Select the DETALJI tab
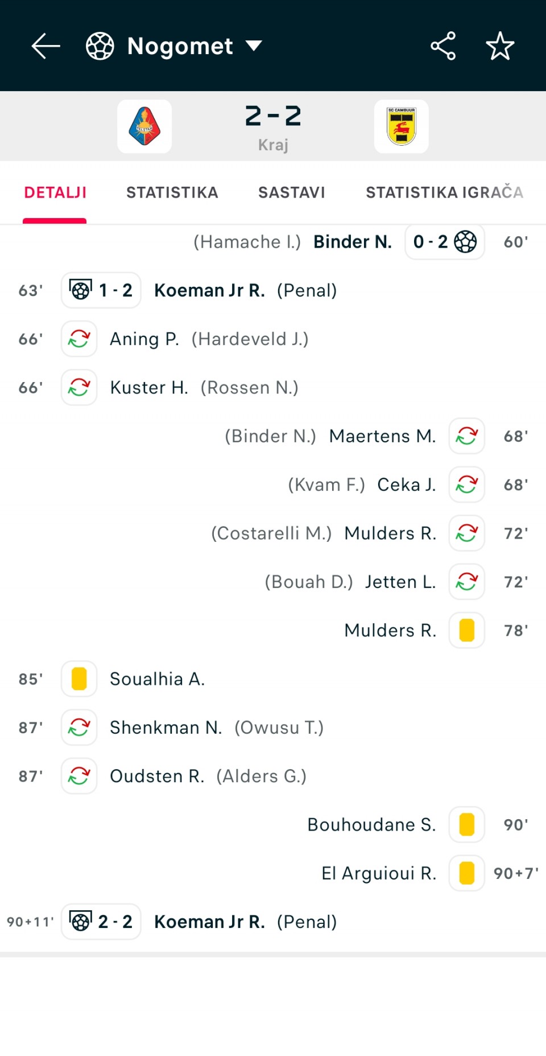 coord(55,192)
